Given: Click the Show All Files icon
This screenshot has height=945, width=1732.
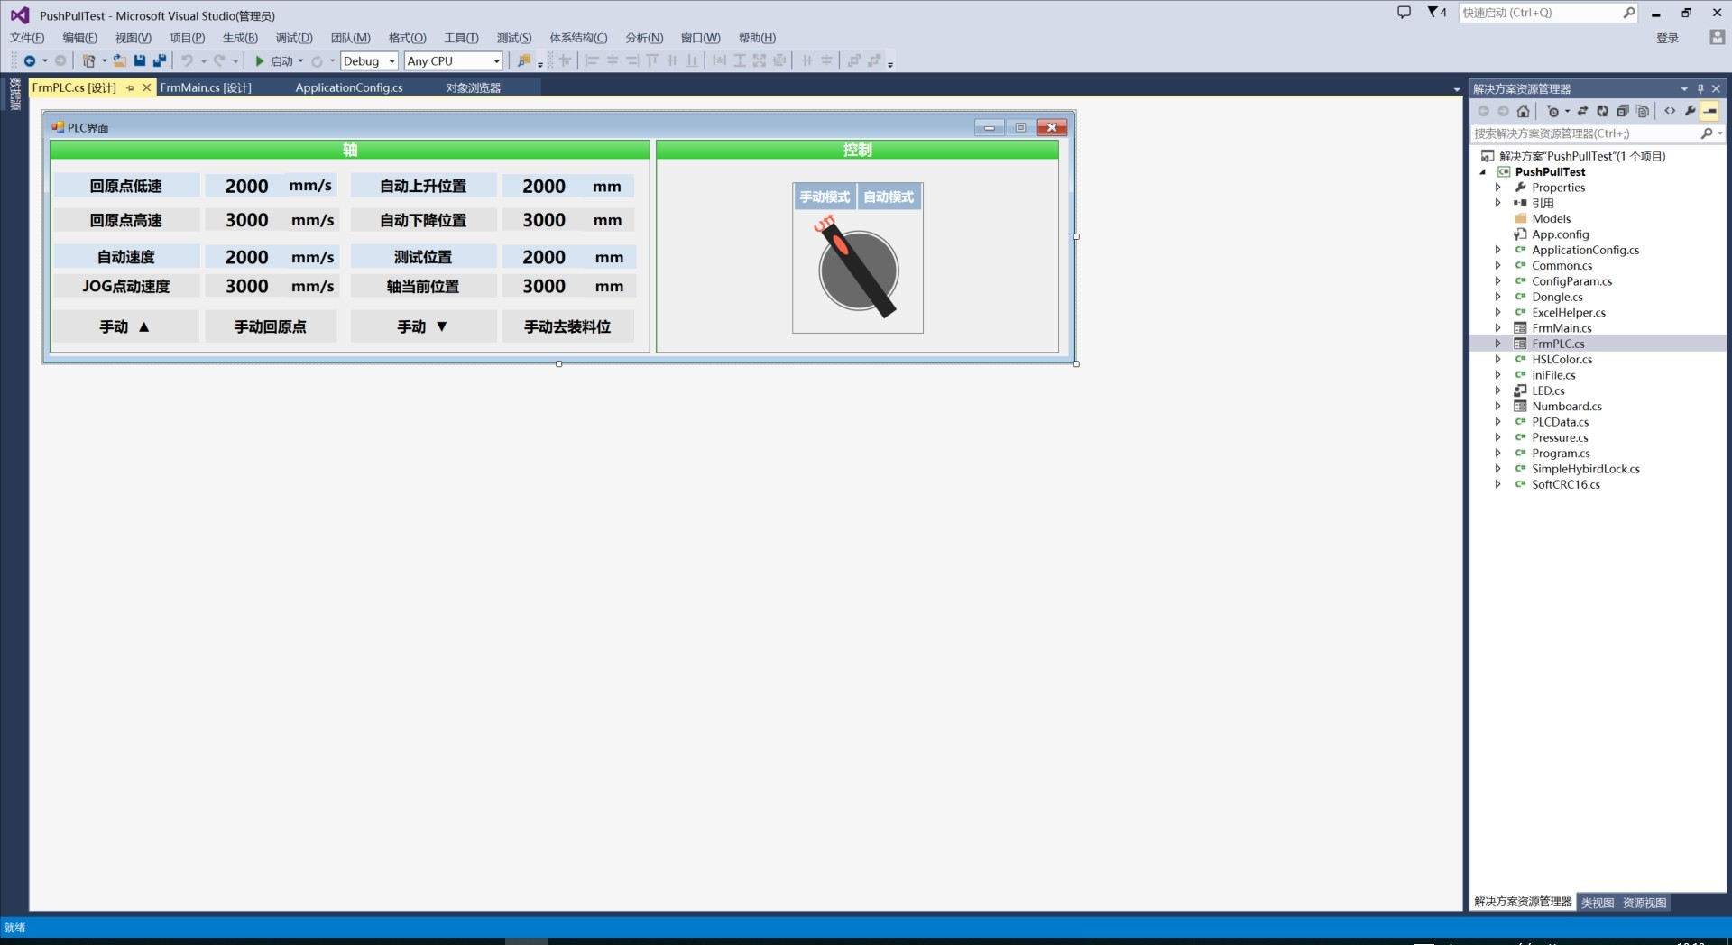Looking at the screenshot, I should point(1643,111).
